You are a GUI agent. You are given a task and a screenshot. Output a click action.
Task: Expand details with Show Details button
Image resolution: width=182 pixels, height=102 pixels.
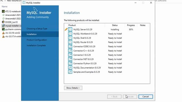73,88
